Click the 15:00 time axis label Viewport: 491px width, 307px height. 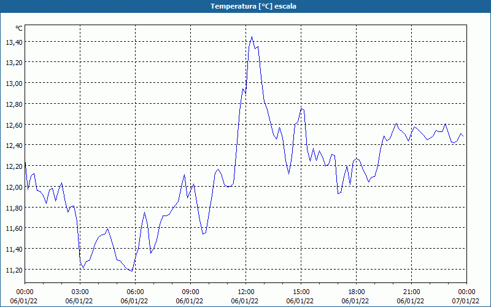pos(301,292)
